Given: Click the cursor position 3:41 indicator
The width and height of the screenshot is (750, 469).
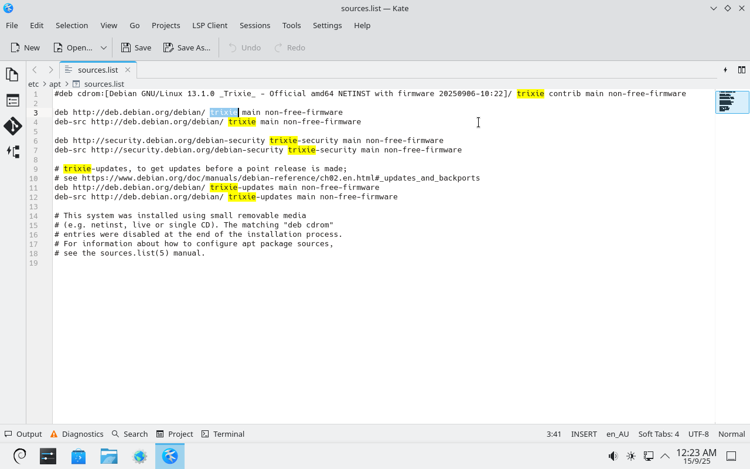Looking at the screenshot, I should (x=554, y=434).
